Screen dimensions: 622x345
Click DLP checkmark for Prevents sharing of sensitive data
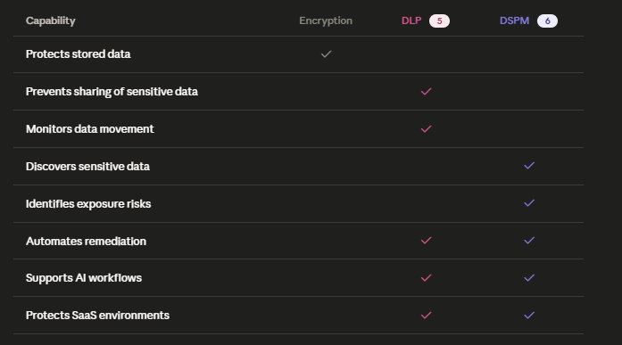pos(426,92)
